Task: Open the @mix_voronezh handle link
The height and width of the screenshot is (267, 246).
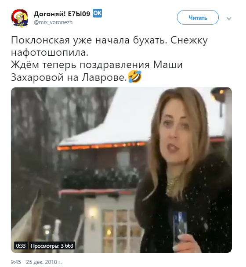Action: point(53,22)
